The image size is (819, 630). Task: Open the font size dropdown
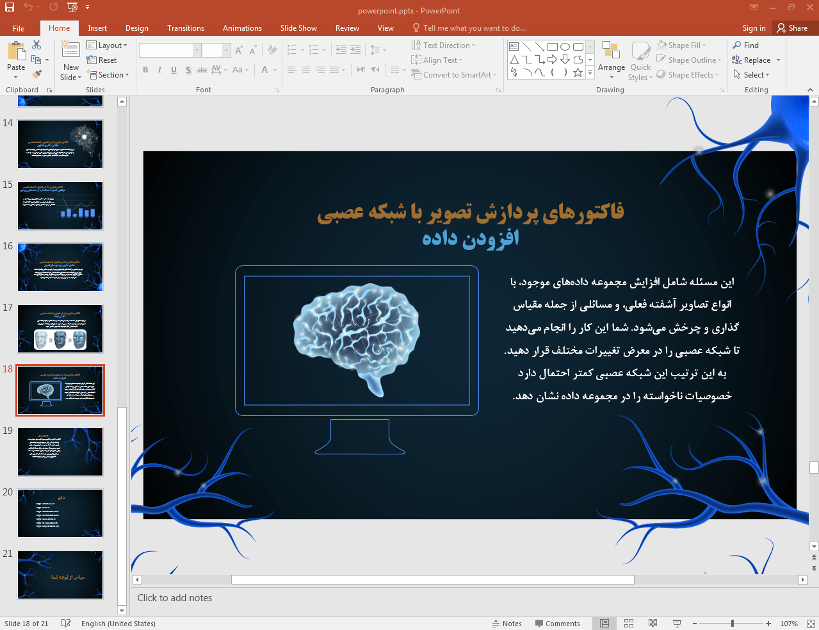coord(226,50)
